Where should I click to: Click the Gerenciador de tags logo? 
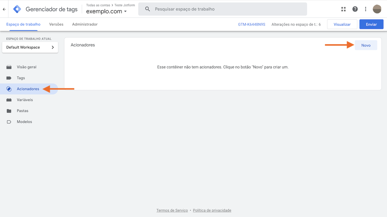point(17,9)
